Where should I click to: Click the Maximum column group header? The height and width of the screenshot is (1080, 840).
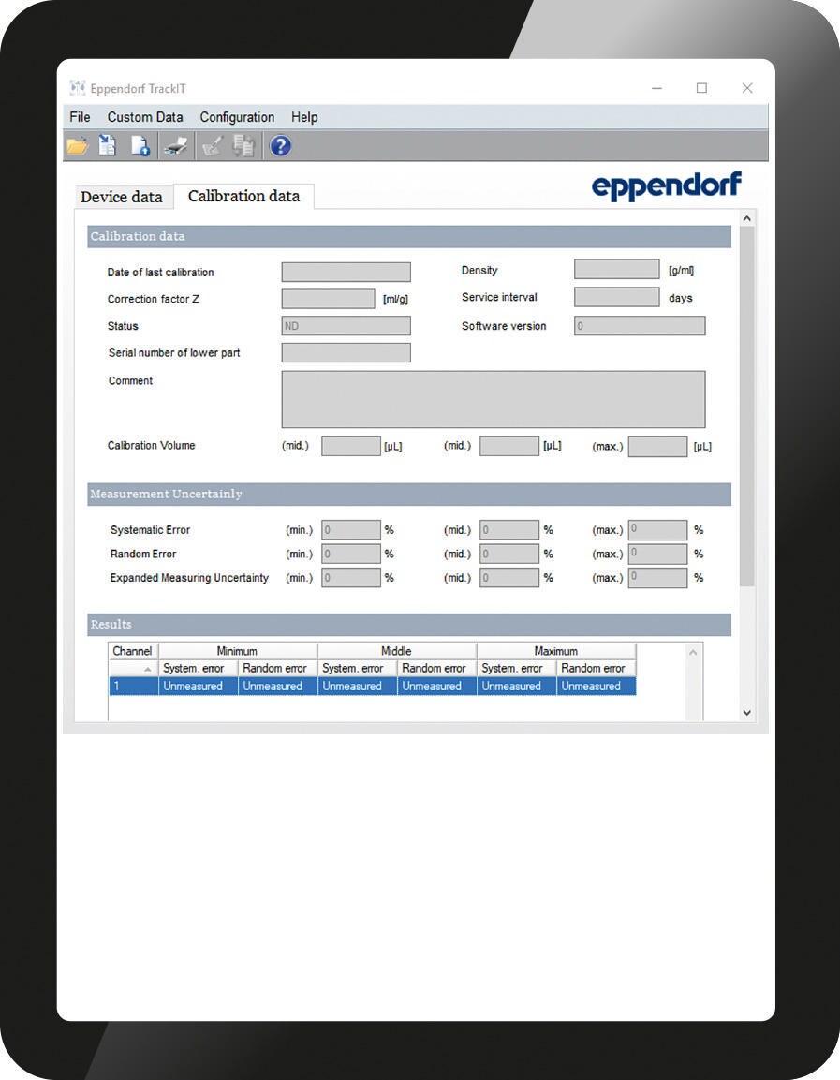coord(556,651)
